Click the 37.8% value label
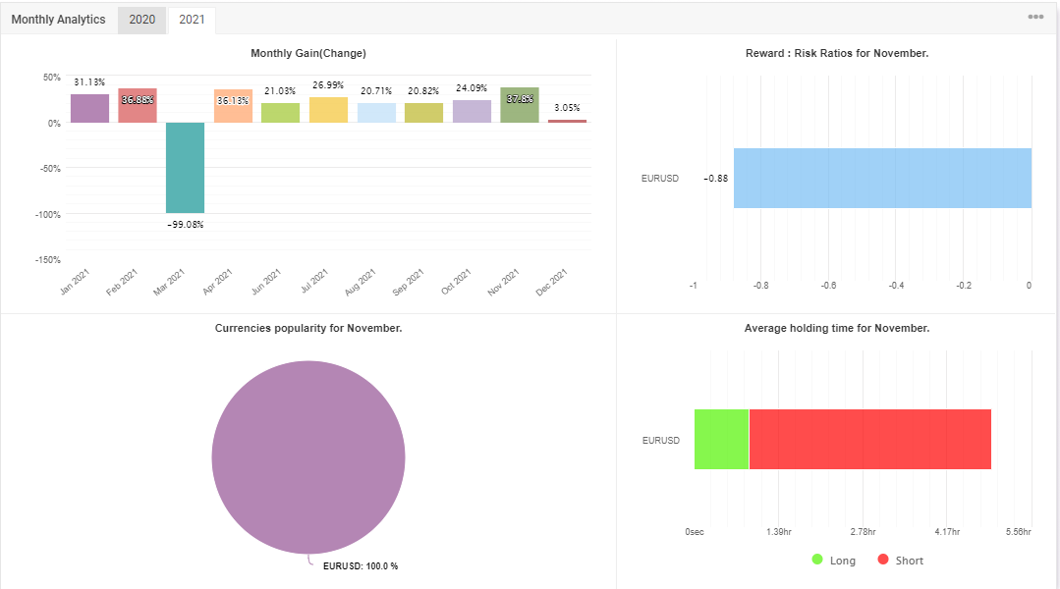 pyautogui.click(x=520, y=99)
